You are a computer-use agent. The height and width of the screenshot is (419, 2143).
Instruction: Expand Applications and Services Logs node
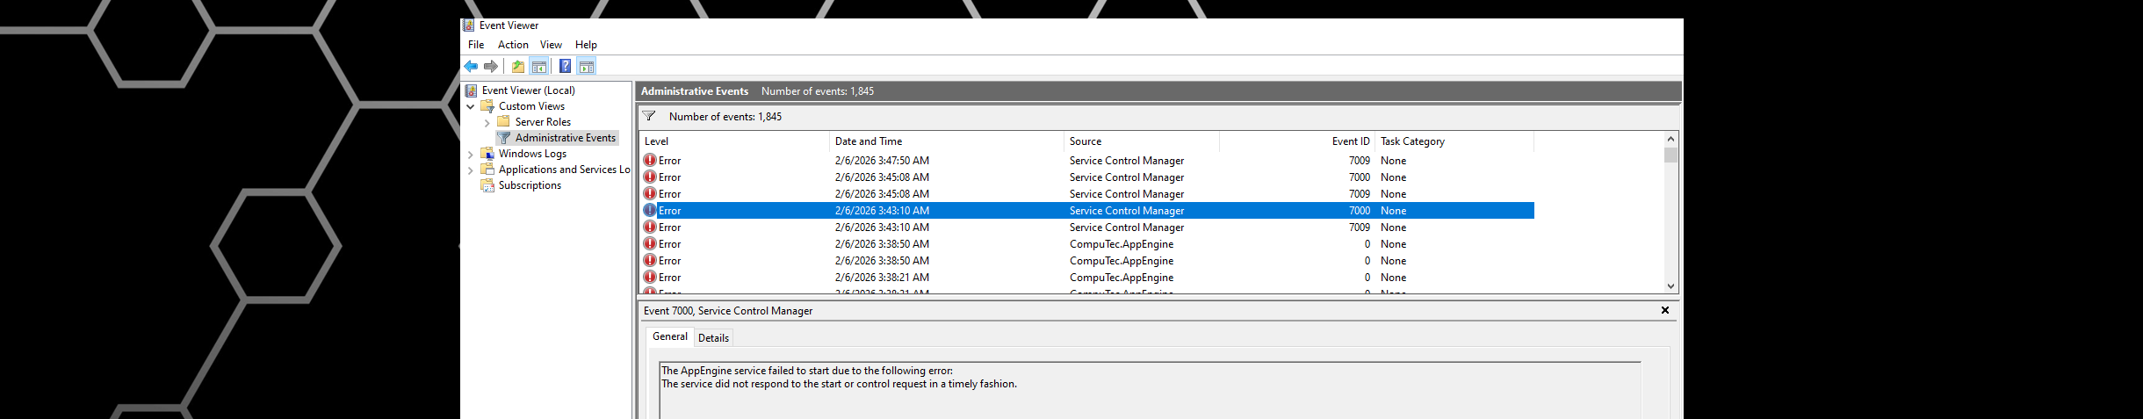pos(471,170)
